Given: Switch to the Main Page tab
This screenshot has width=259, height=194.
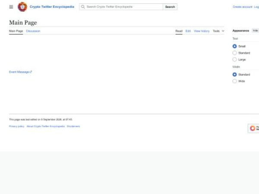Looking at the screenshot, I should coord(16,31).
